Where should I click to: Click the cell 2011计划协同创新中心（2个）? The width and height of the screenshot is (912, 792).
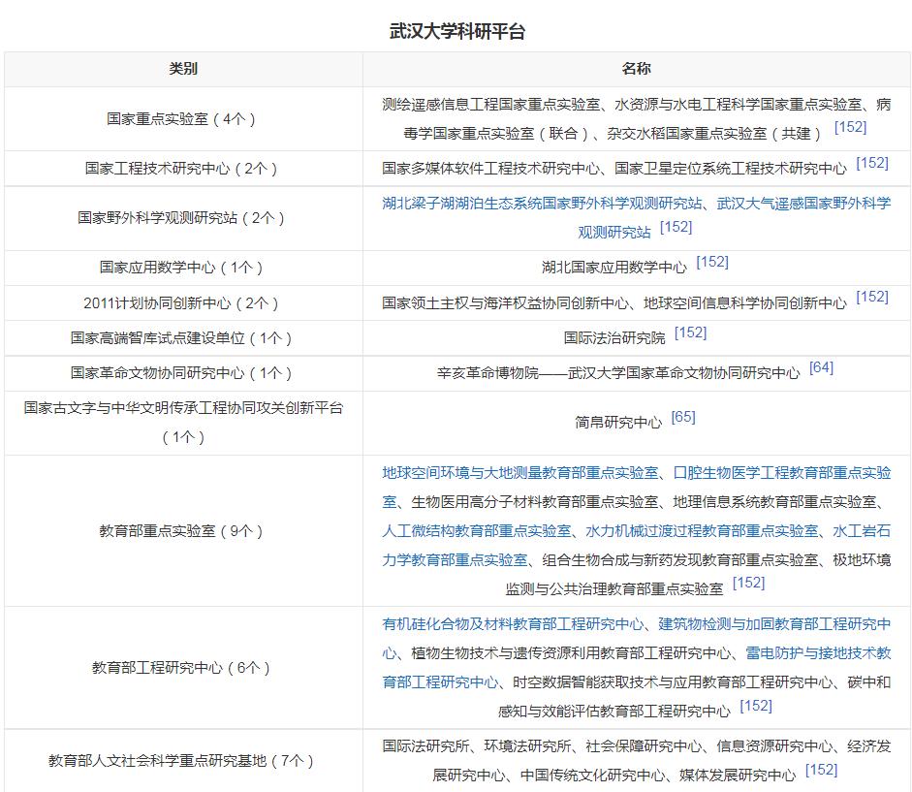point(183,303)
